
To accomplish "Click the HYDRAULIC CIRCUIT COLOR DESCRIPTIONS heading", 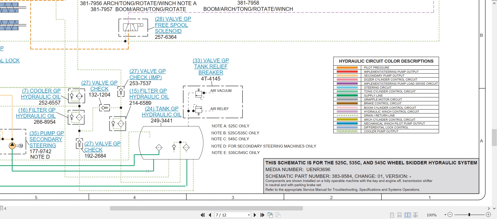I will [386, 61].
